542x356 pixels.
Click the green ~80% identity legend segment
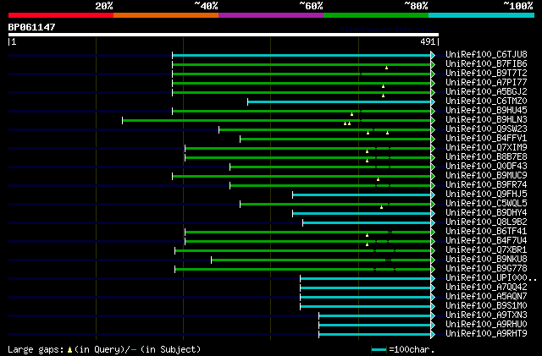click(376, 15)
